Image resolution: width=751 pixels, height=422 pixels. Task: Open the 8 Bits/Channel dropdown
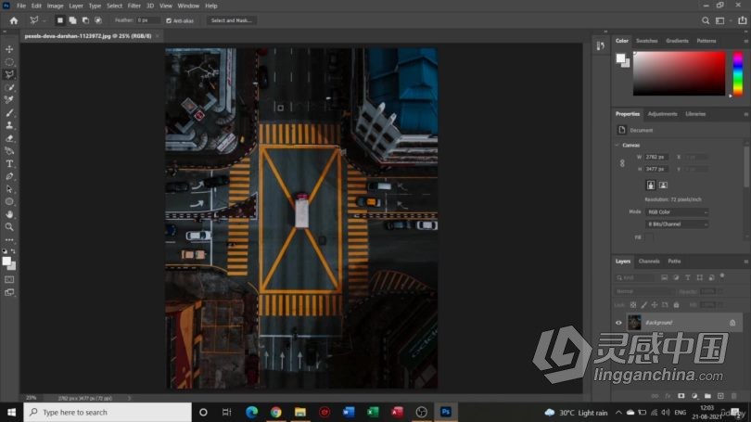[677, 224]
